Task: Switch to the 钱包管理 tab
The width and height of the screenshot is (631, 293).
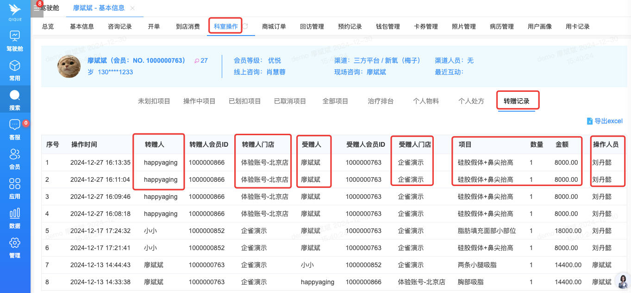Action: click(x=388, y=26)
